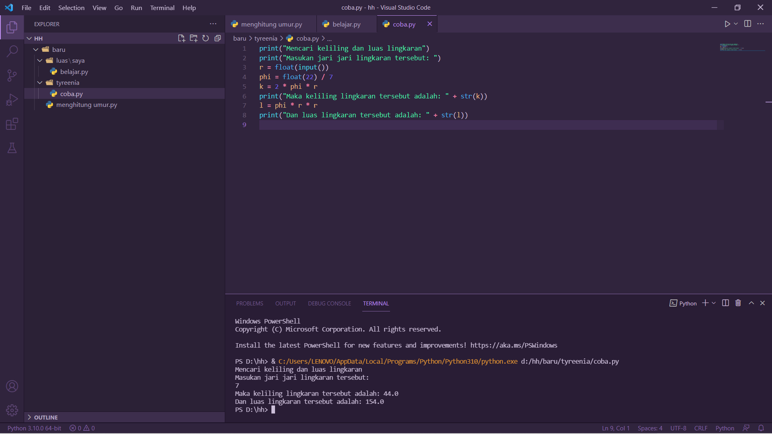Open the Help menu
Viewport: 772px width, 434px height.
click(189, 8)
